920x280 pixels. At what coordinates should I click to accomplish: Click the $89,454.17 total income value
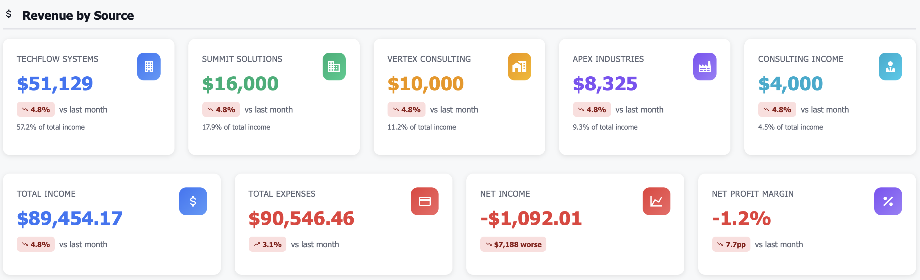point(70,218)
